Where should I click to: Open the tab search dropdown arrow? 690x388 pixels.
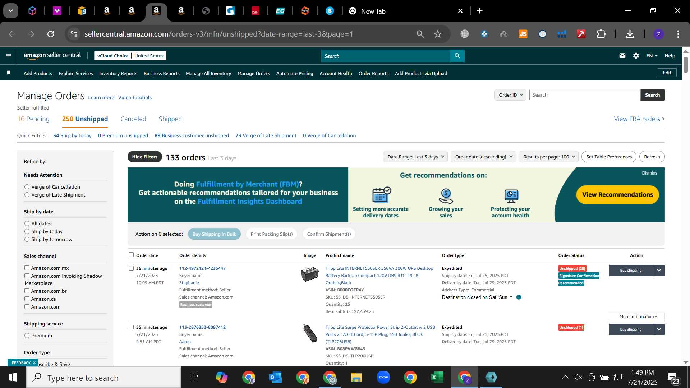pos(11,11)
